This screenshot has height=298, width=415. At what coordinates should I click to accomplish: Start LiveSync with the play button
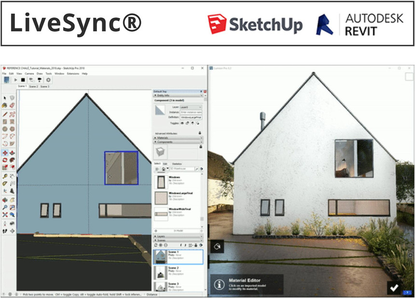15,80
